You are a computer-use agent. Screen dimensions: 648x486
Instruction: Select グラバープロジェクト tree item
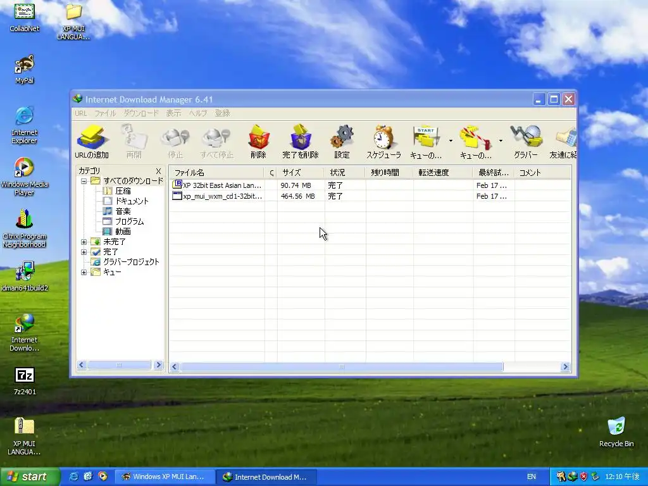131,262
